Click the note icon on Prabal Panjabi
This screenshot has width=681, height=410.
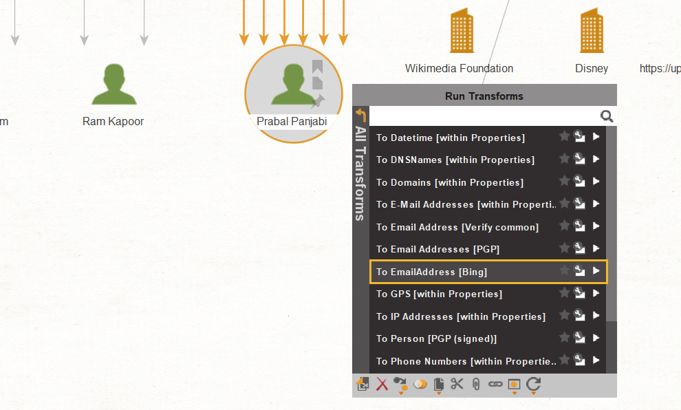(x=318, y=83)
